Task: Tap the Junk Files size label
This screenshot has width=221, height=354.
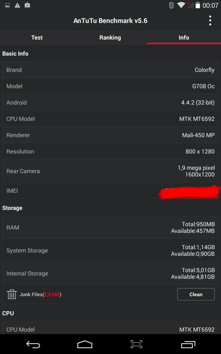Action: [x=40, y=295]
